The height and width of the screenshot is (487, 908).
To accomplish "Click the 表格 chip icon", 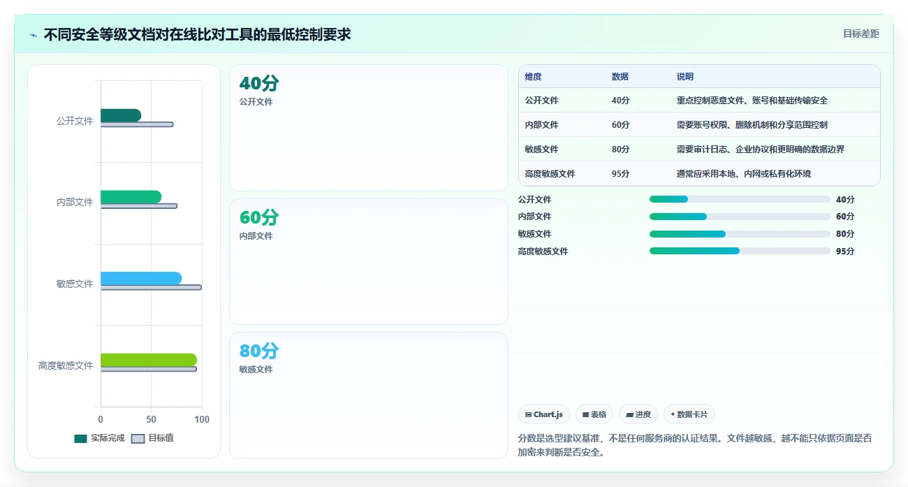I will point(585,415).
